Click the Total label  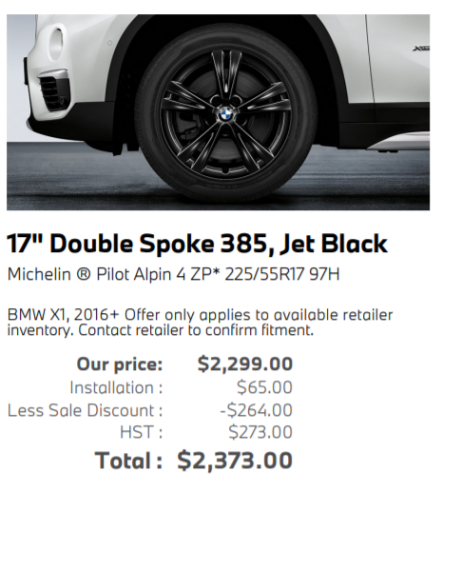pyautogui.click(x=128, y=461)
